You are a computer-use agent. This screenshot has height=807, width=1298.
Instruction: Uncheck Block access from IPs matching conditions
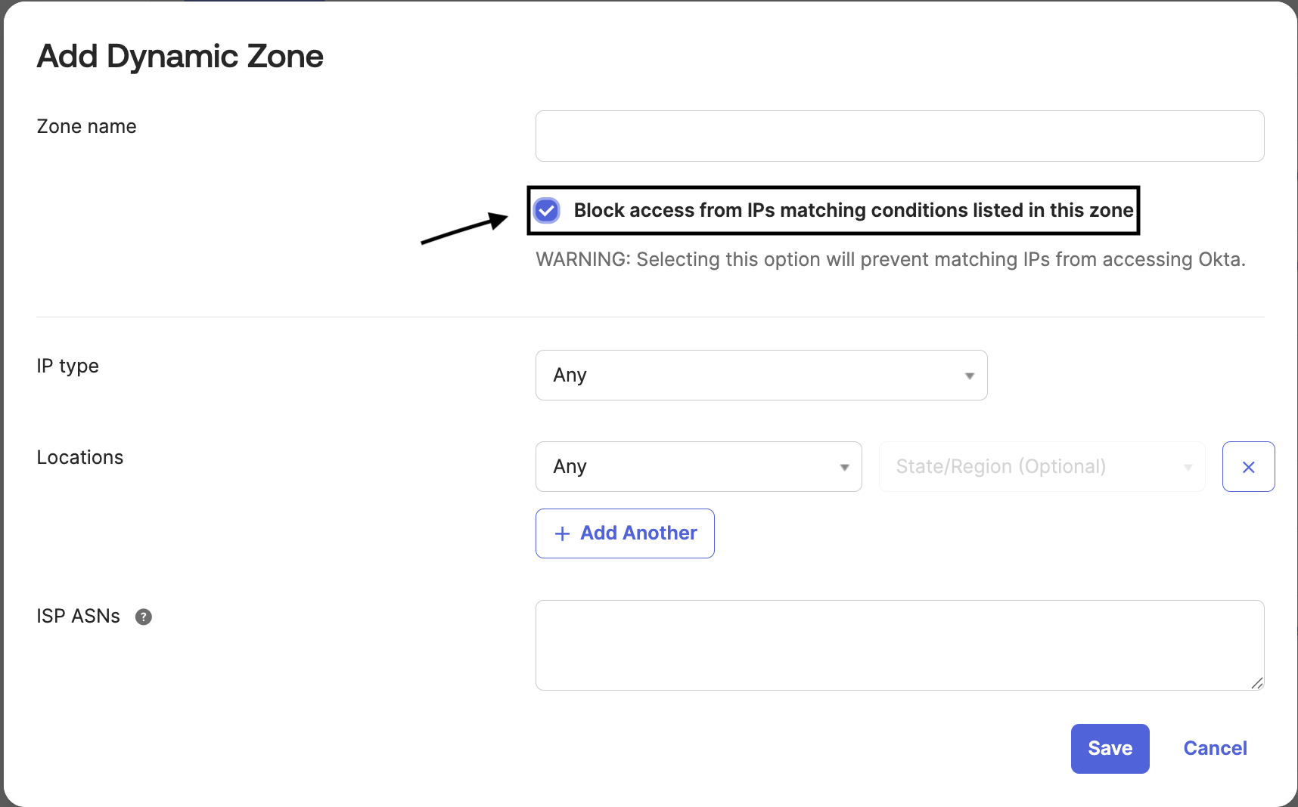pyautogui.click(x=546, y=211)
